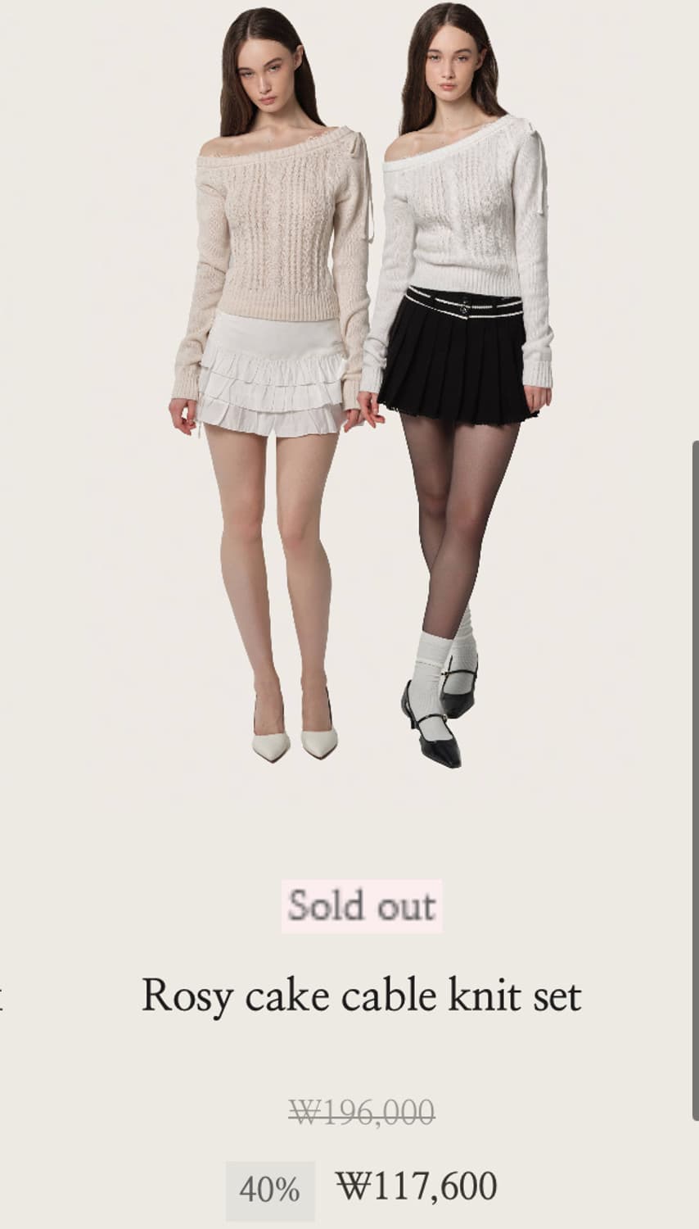Click the sale price ₩117,600
Viewport: 699px width, 1229px height.
coord(417,1186)
